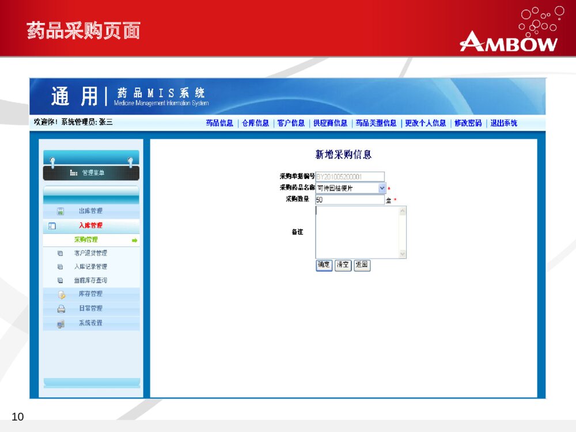576x432 pixels.
Task: Click the icon beside 入库记录管理
Action: pyautogui.click(x=60, y=267)
